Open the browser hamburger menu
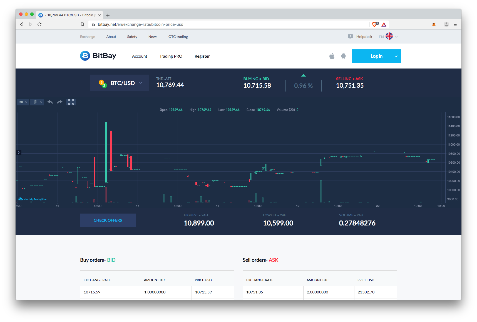477x322 pixels. coord(455,24)
